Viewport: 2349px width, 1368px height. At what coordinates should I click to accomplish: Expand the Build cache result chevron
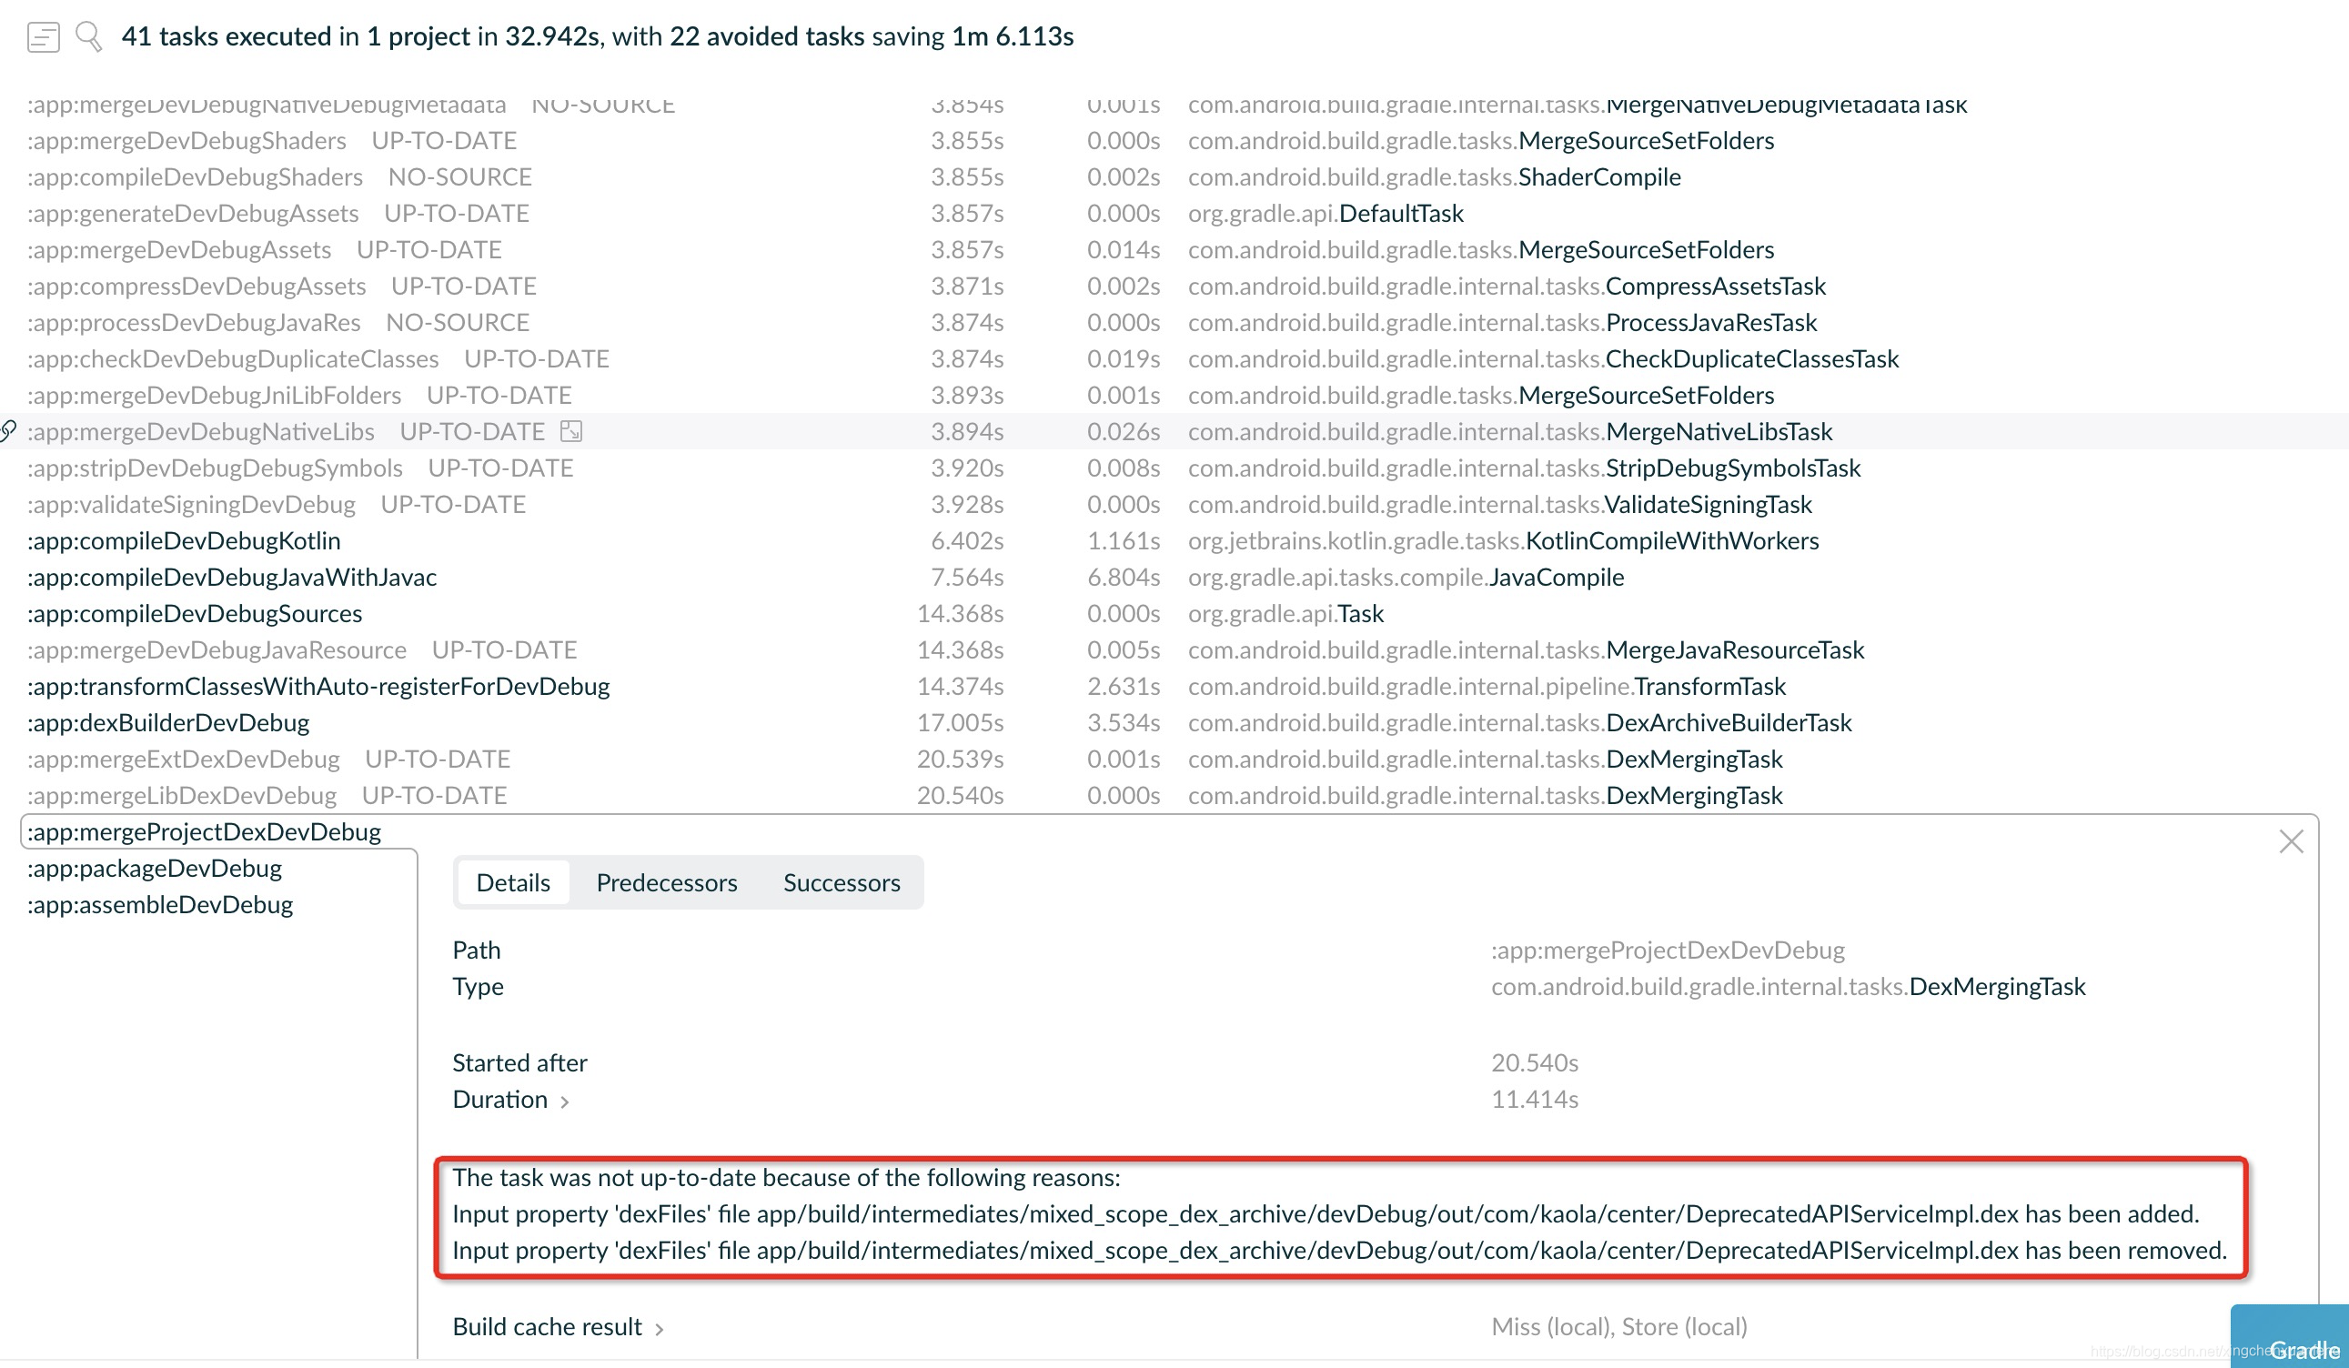[x=659, y=1329]
